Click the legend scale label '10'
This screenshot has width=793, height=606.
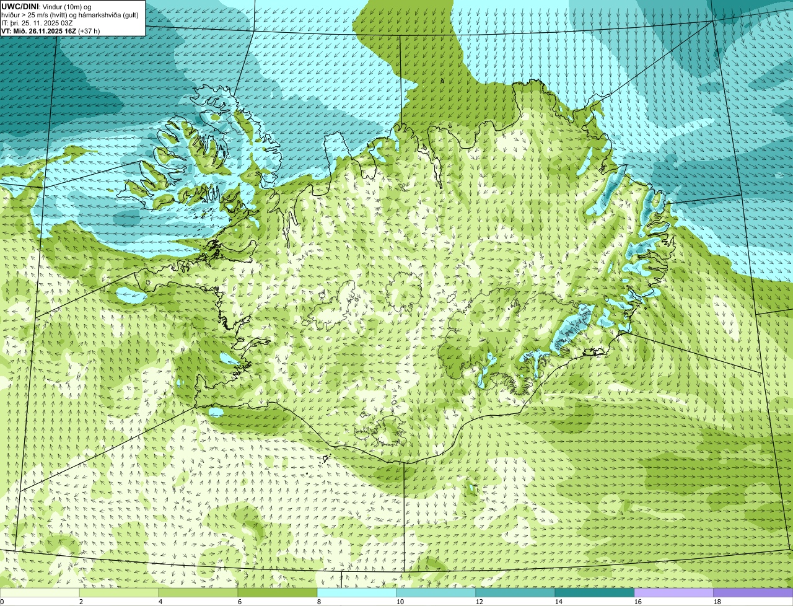pyautogui.click(x=400, y=602)
